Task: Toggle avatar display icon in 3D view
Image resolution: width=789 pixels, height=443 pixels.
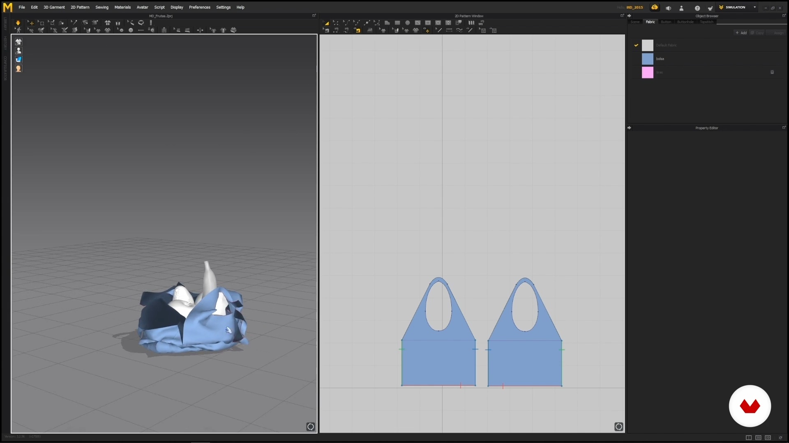Action: 18,51
